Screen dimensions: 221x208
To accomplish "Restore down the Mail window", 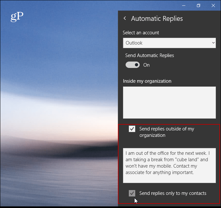I will coord(199,6).
